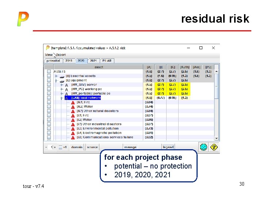
Task: Toggle checkbox for the HW_SRV server row
Action: [49, 85]
